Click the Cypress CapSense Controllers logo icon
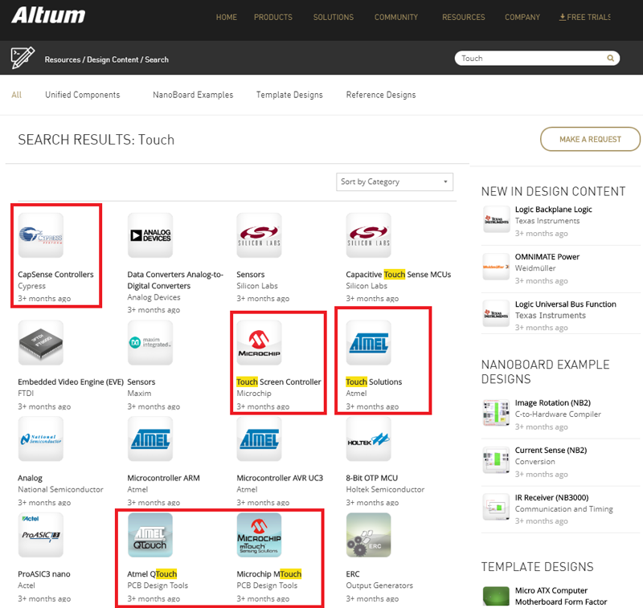This screenshot has width=643, height=608. tap(40, 236)
